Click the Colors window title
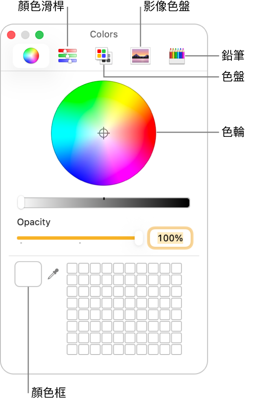Image resolution: width=255 pixels, height=400 pixels. (104, 35)
